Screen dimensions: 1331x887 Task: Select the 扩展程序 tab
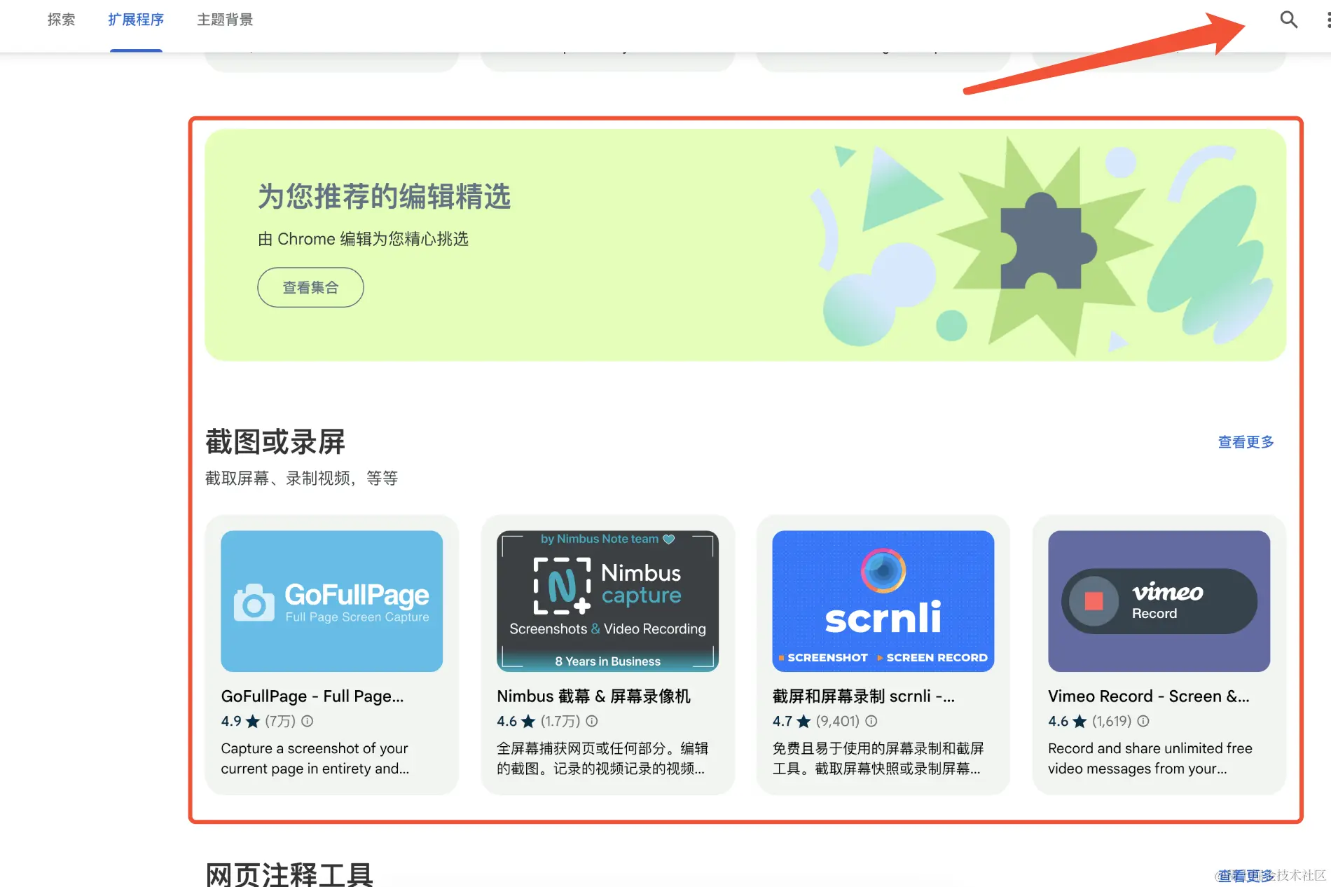(136, 20)
